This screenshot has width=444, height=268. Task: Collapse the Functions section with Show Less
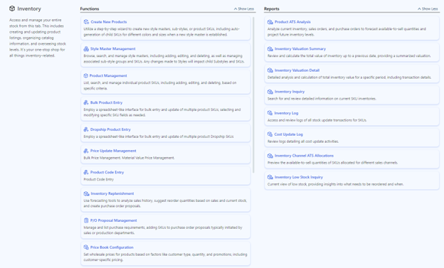[x=244, y=9]
